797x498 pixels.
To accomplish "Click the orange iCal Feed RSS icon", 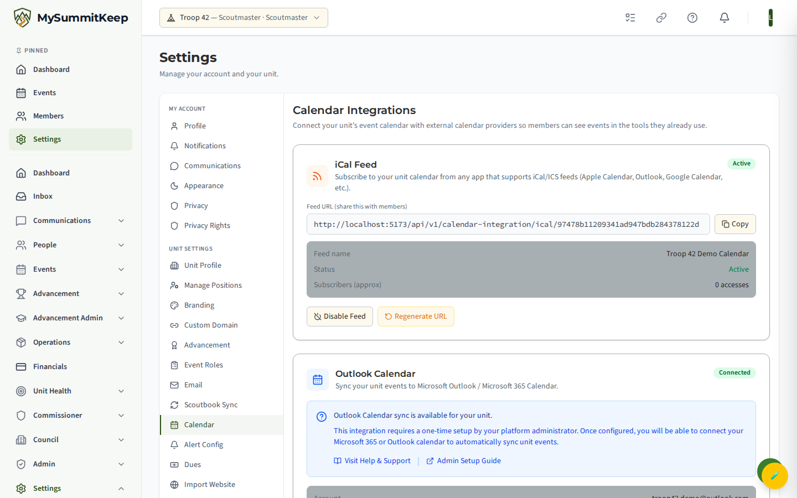I will [x=317, y=176].
